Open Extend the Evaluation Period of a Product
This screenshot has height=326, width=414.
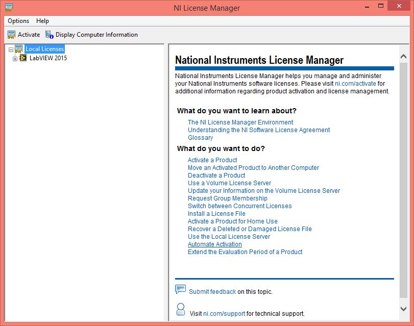click(245, 252)
